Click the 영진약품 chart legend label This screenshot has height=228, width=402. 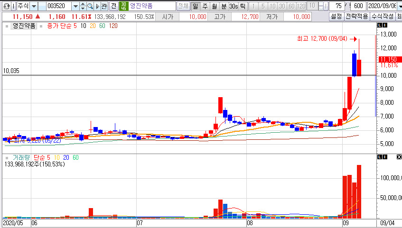24,26
